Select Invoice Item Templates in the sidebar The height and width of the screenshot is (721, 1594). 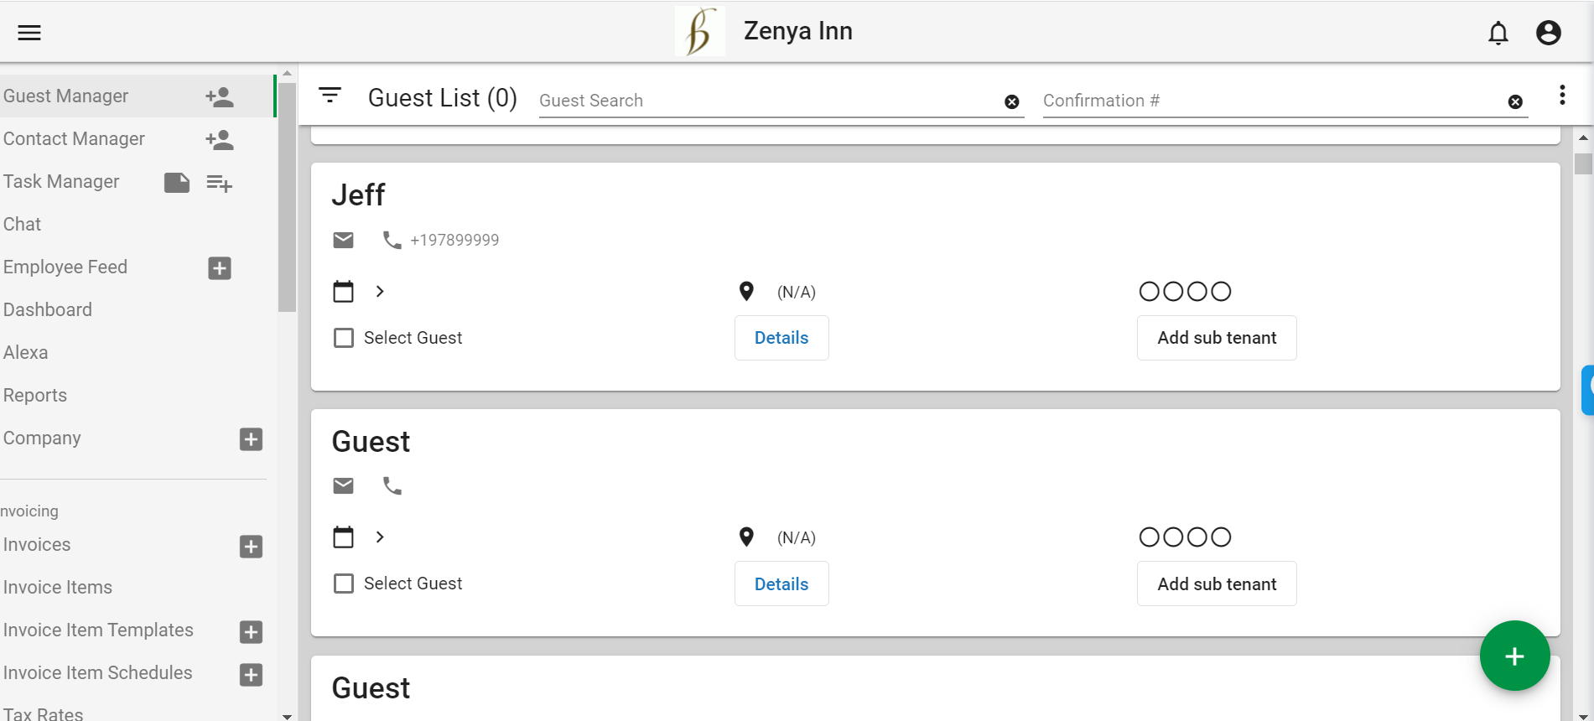(97, 630)
